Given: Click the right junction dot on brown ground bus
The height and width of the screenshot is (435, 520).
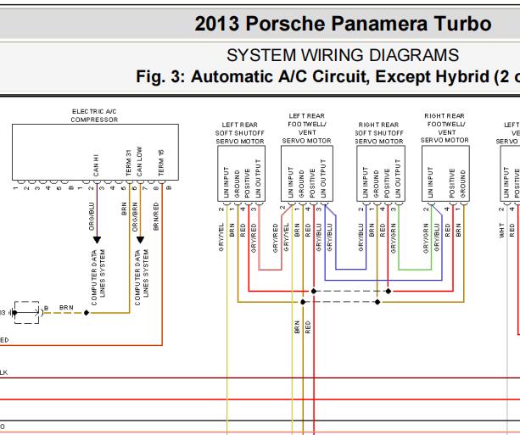Looking at the screenshot, I should 377,302.
